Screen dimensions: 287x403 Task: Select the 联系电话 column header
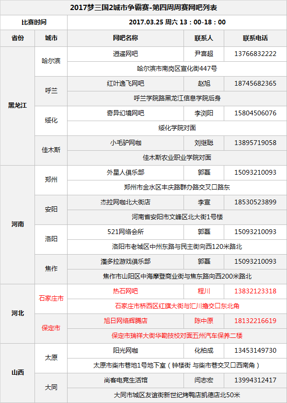(255, 38)
